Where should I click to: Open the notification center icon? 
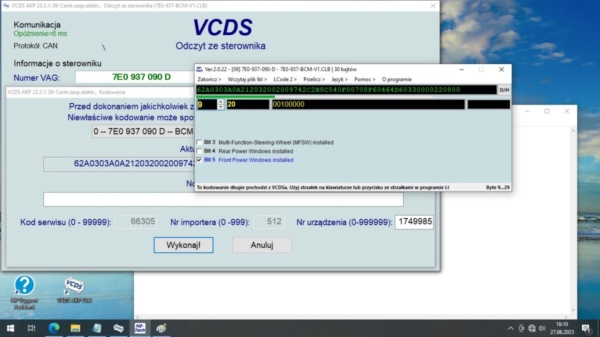point(585,328)
